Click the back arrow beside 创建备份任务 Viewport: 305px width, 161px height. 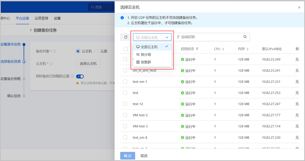31,30
